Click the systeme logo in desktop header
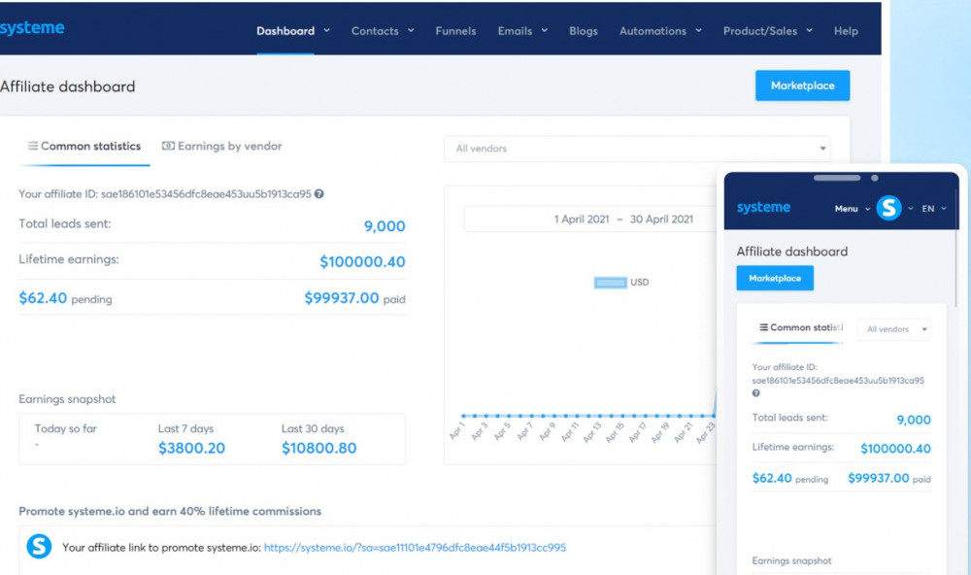The width and height of the screenshot is (971, 575). tap(32, 28)
